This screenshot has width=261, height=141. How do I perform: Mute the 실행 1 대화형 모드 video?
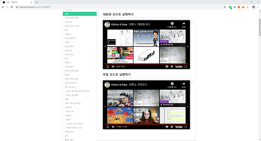[113, 67]
